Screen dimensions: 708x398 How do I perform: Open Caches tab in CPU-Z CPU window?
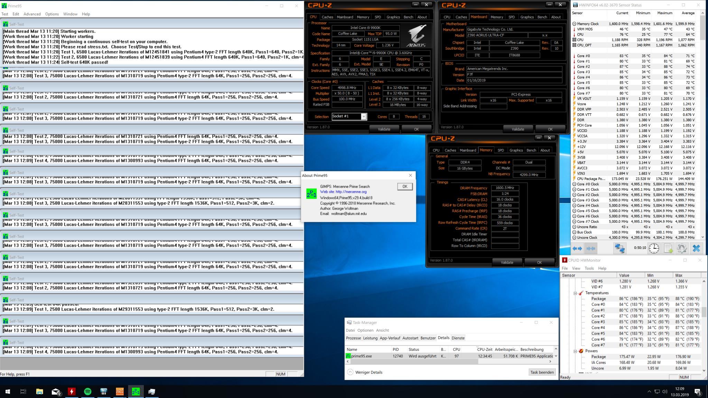pyautogui.click(x=327, y=17)
